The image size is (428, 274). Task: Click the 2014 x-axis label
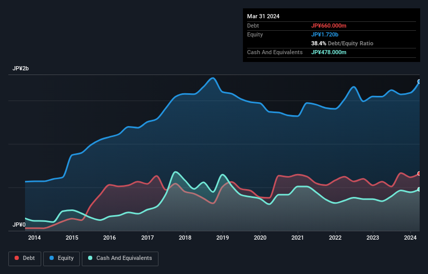(x=34, y=238)
